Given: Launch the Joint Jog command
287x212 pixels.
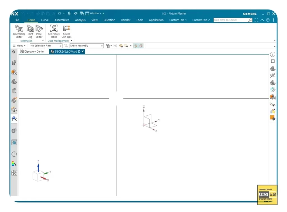Looking at the screenshot, I should tap(30, 31).
